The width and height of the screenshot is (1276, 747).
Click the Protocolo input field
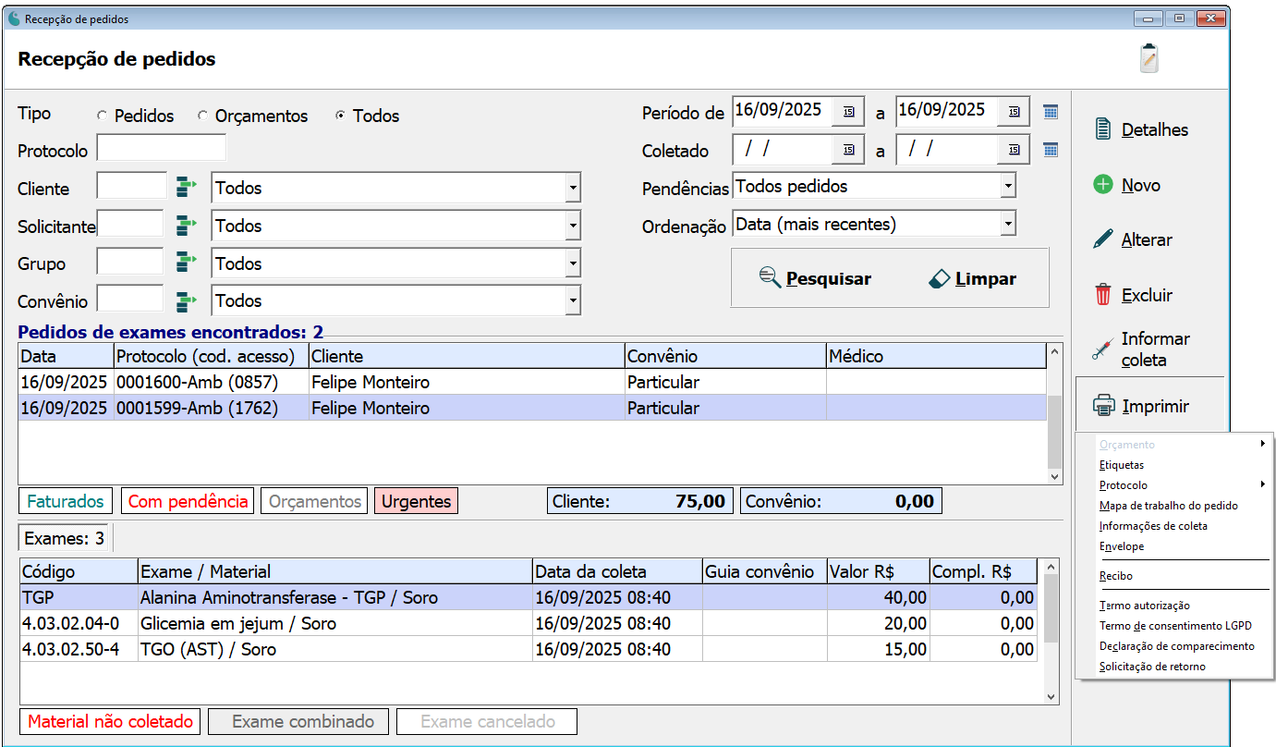pos(162,149)
